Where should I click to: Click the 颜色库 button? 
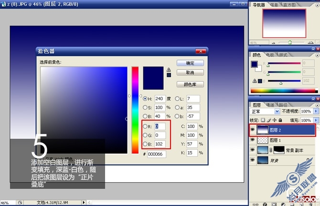(190, 84)
